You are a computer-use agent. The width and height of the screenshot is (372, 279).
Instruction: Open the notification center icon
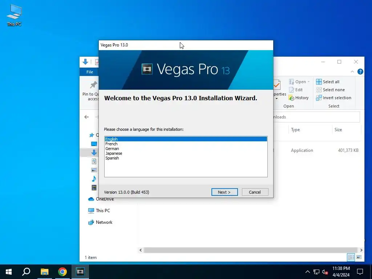tap(360, 272)
